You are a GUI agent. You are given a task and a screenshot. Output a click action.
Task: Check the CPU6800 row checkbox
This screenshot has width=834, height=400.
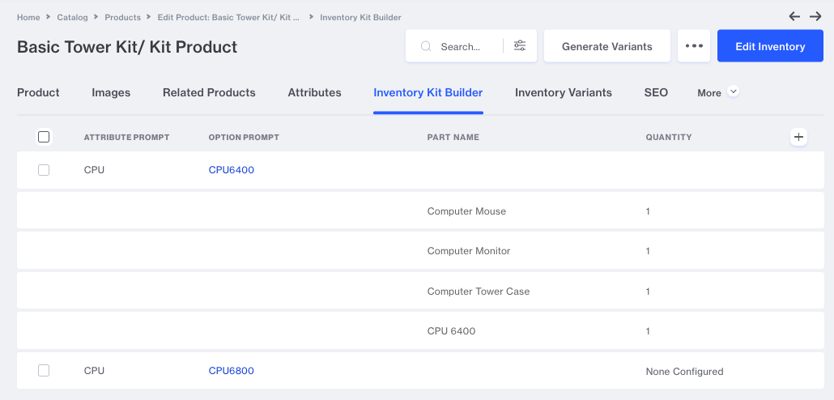coord(44,370)
